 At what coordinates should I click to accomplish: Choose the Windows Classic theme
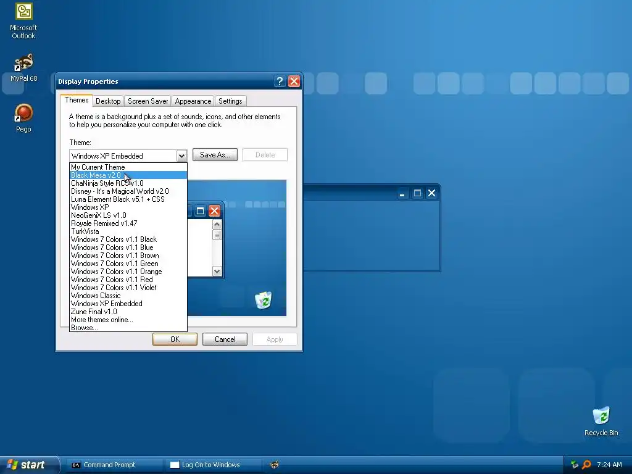click(128, 296)
